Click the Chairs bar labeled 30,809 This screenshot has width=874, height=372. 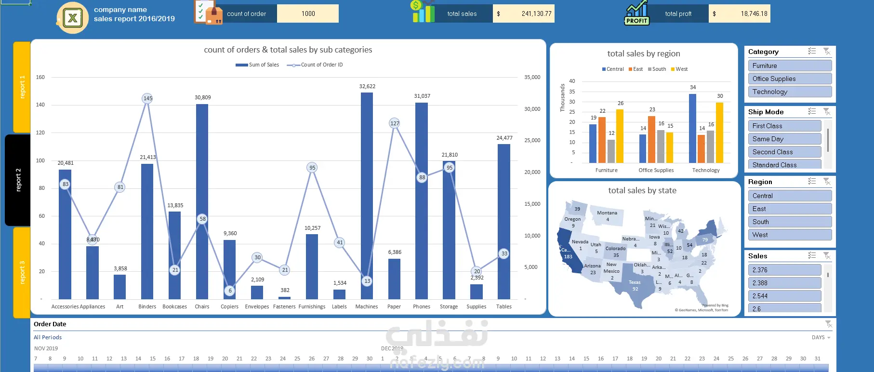(202, 201)
